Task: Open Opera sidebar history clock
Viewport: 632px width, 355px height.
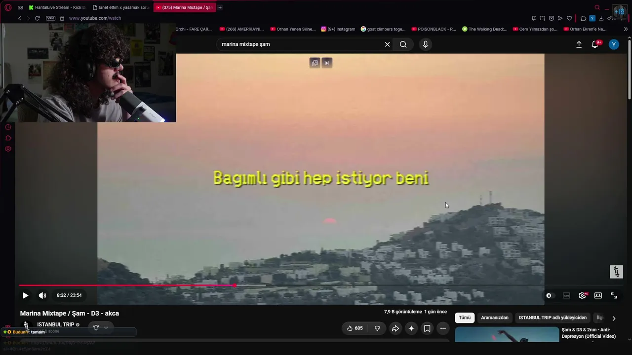Action: (x=8, y=127)
